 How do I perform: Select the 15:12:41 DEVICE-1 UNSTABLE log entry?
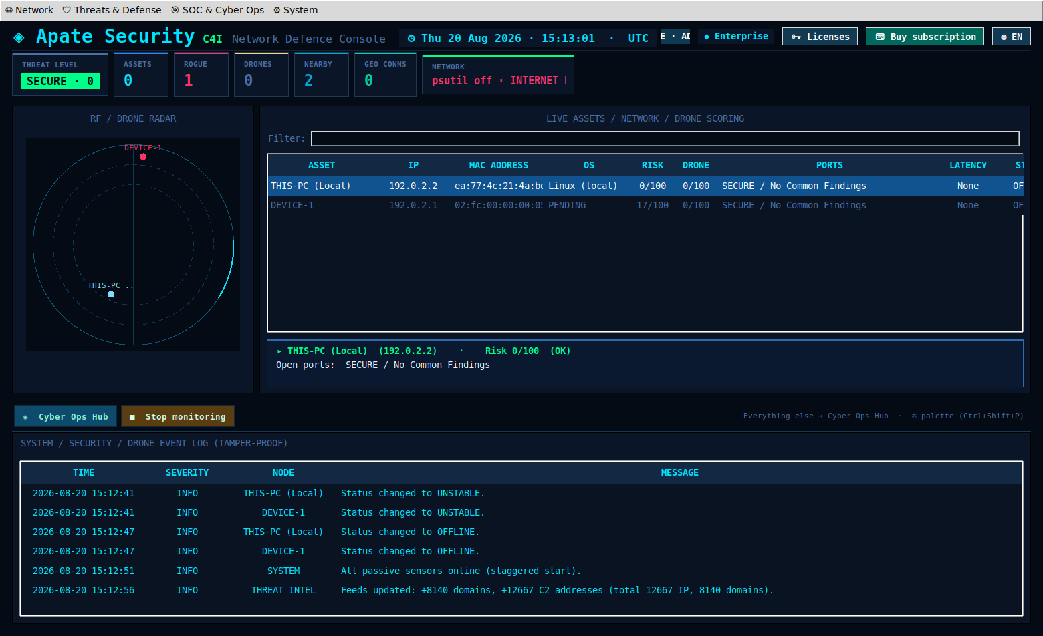521,512
